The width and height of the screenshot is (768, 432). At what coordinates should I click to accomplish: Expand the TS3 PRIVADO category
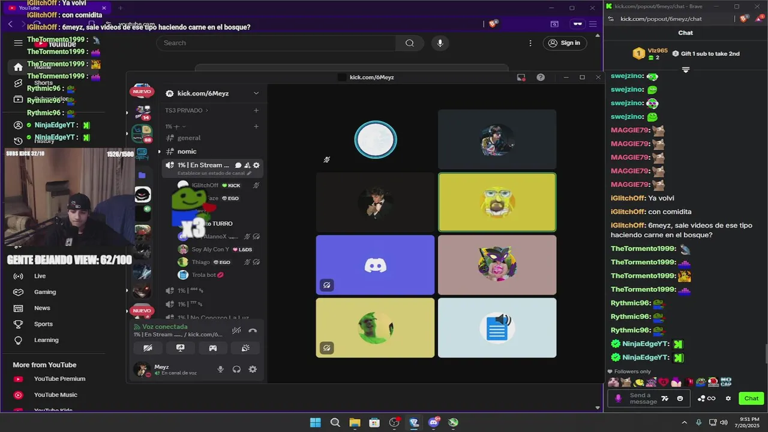pos(187,110)
